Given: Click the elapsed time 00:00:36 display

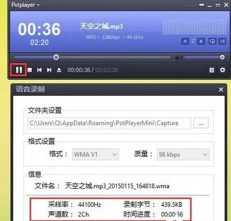Looking at the screenshot, I should click(x=79, y=70).
